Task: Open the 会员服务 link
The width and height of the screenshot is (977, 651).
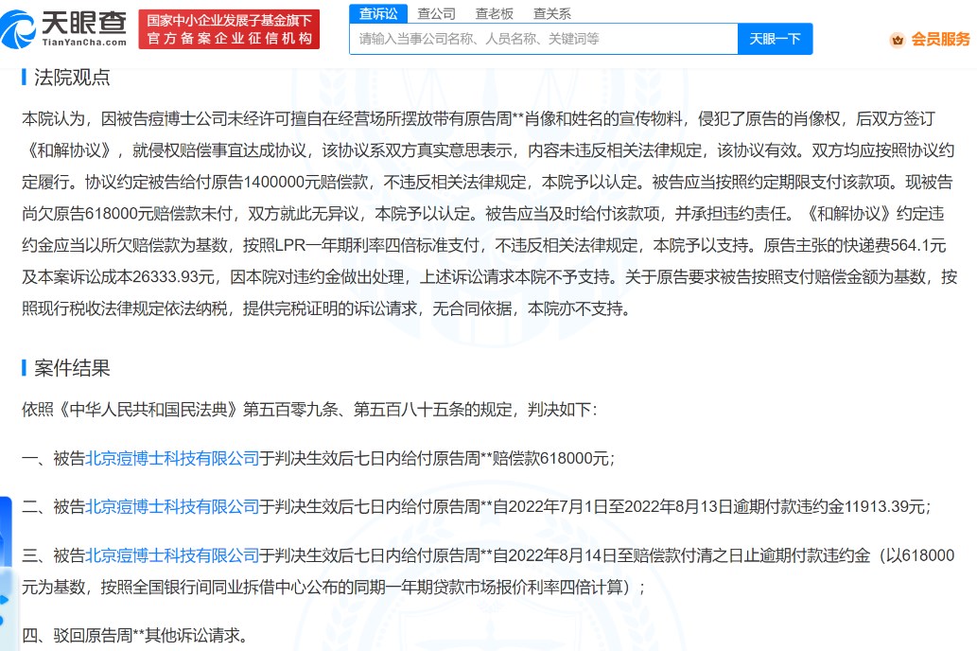Action: (940, 40)
